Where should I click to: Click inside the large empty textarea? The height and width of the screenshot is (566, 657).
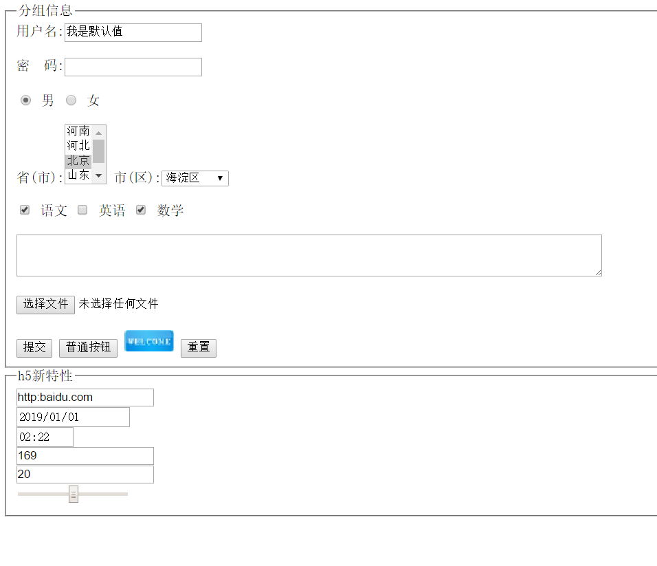click(x=309, y=255)
